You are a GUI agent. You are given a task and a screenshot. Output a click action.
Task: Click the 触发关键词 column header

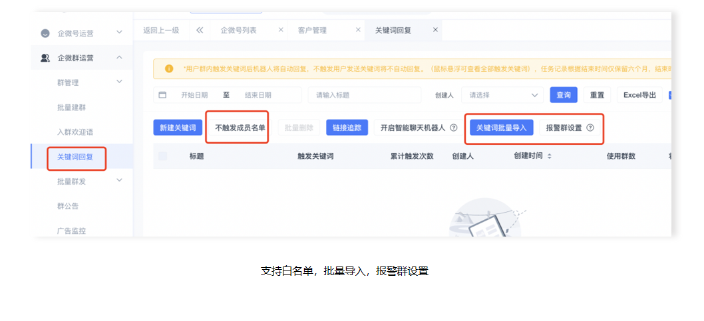click(315, 156)
